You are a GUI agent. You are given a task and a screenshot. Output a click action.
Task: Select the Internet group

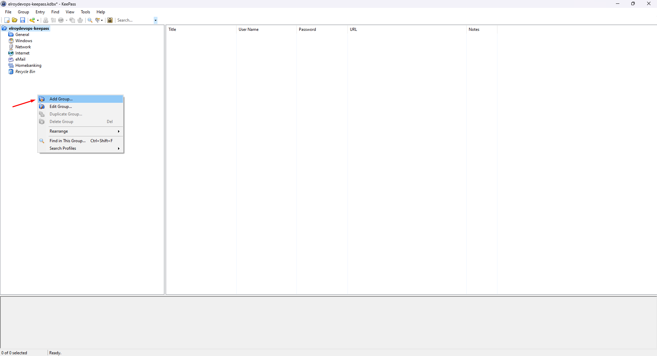tap(22, 53)
